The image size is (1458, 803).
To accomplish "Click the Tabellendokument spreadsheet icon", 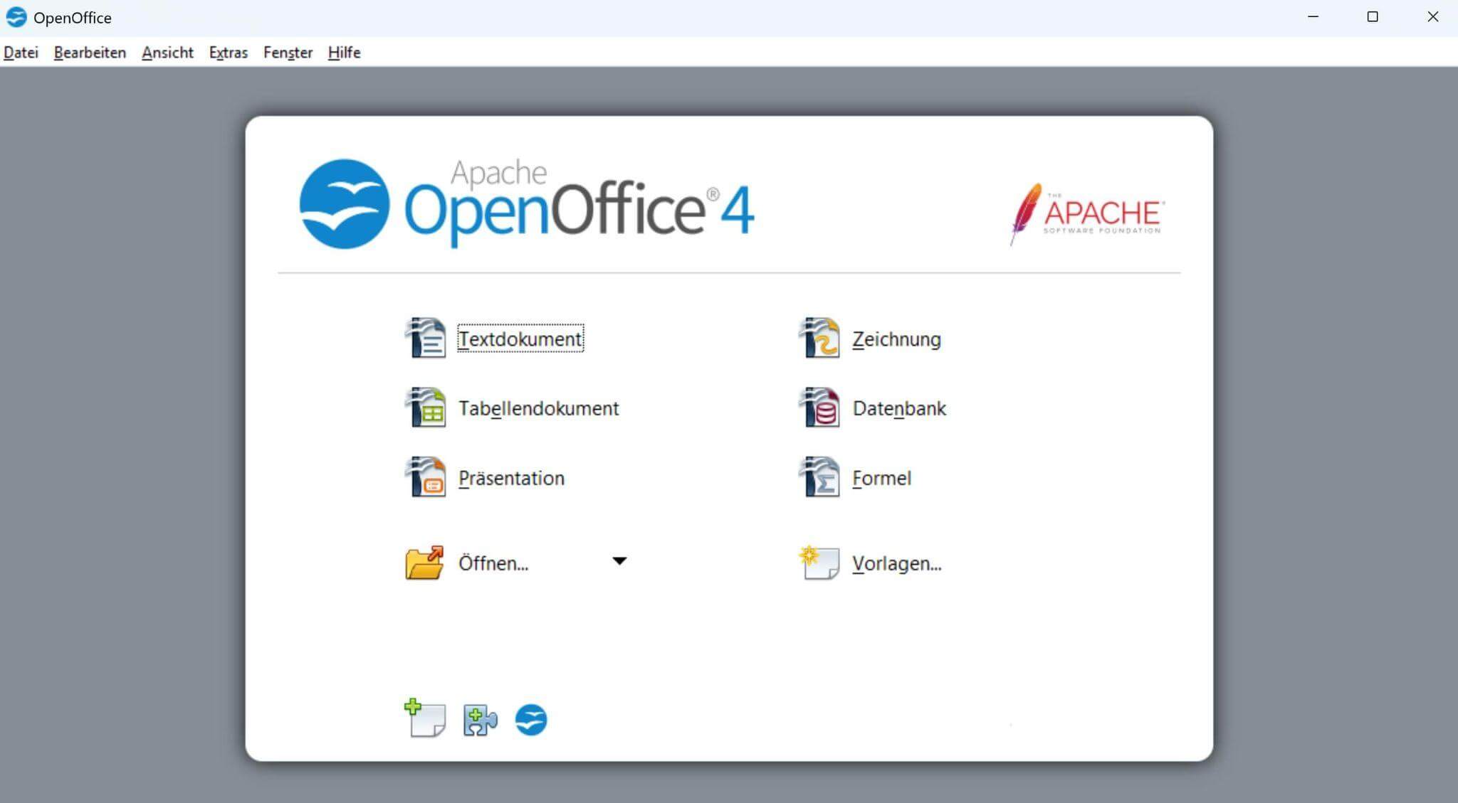I will click(x=426, y=408).
